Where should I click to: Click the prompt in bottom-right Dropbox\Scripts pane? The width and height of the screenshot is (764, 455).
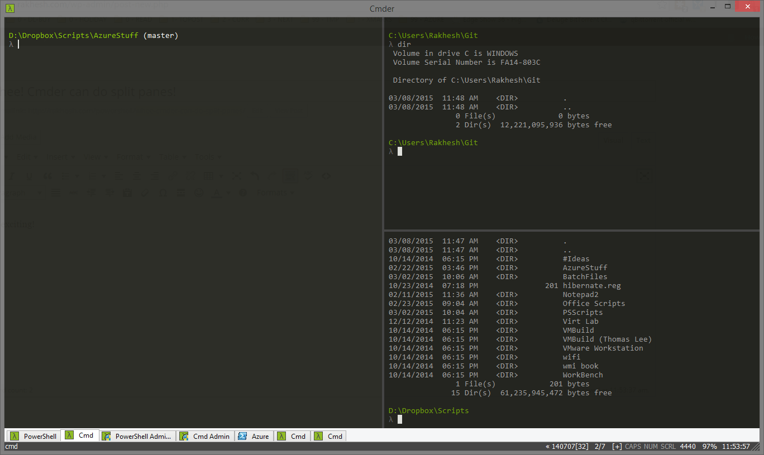coord(400,419)
